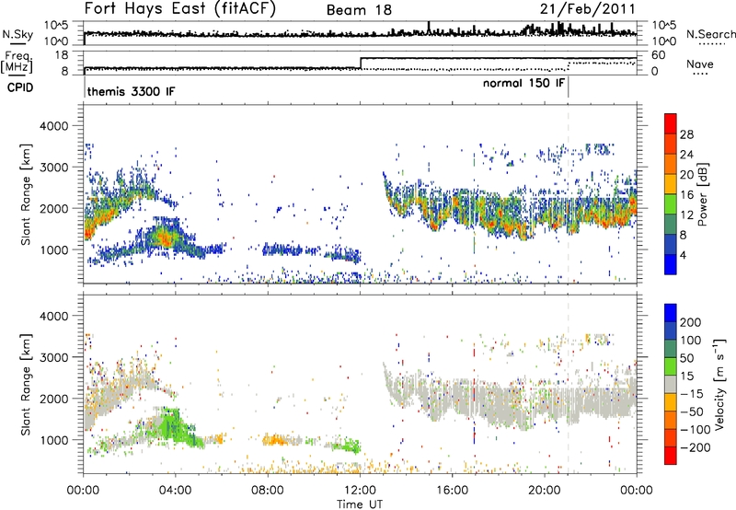Click the 'CPID' label
This screenshot has height=510, width=736.
20,87
